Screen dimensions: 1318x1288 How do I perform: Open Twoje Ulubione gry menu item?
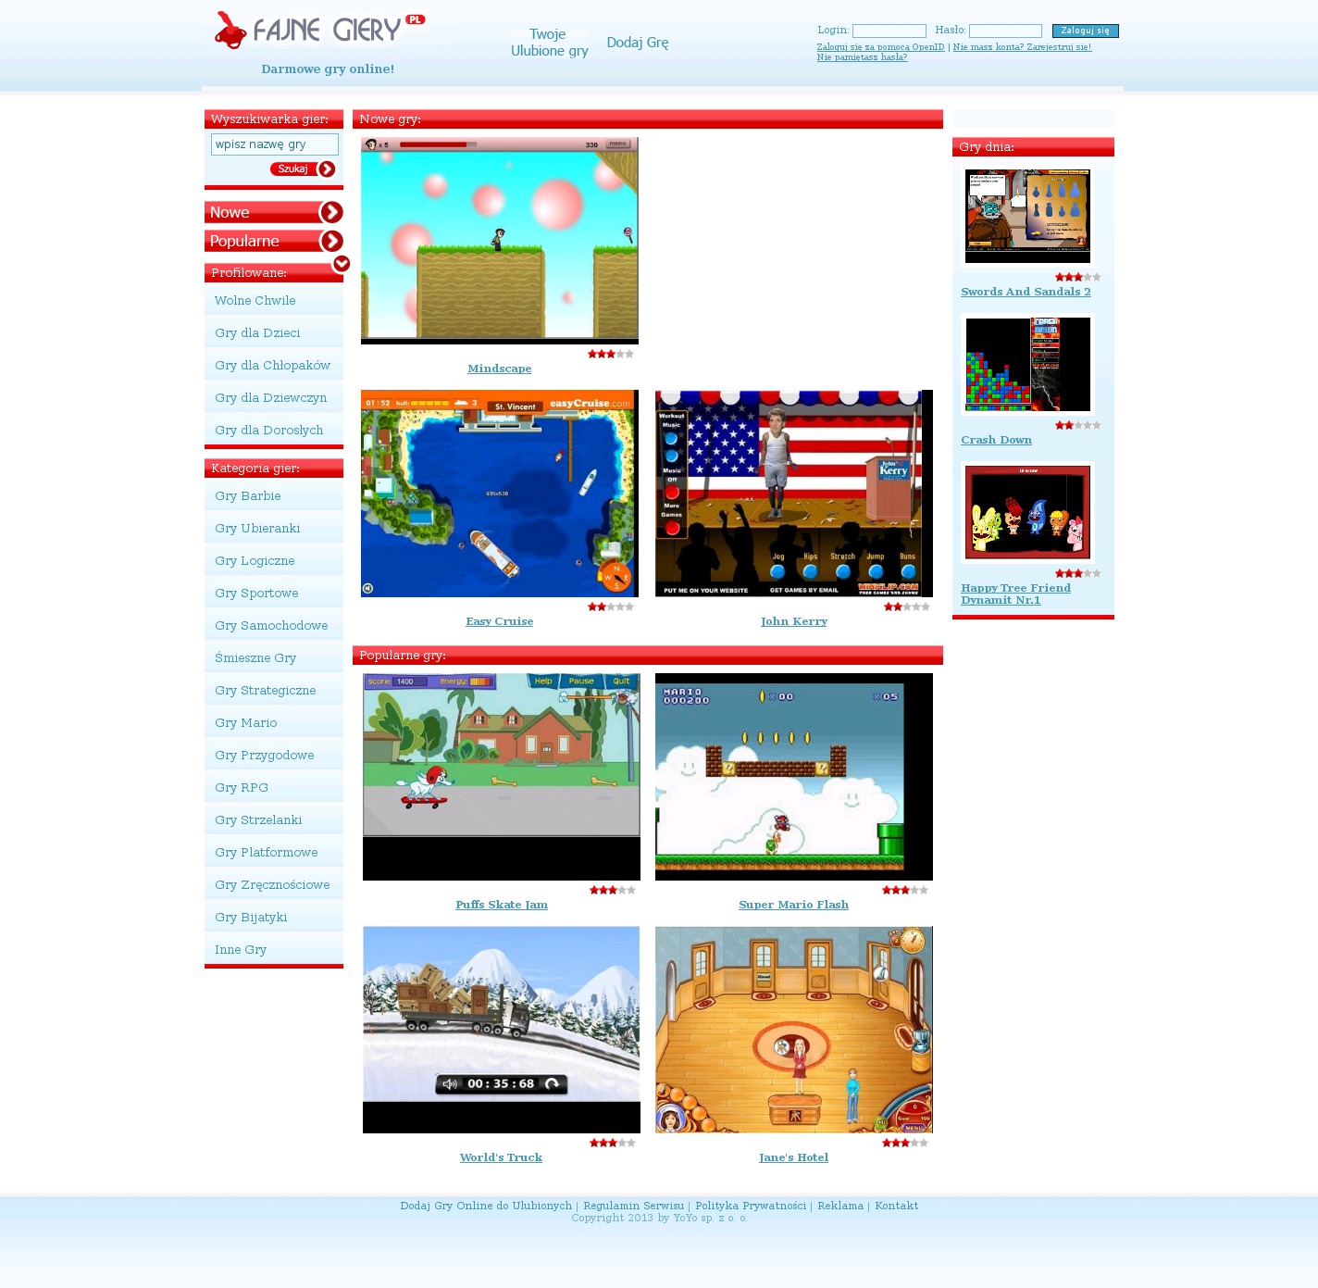pos(550,43)
